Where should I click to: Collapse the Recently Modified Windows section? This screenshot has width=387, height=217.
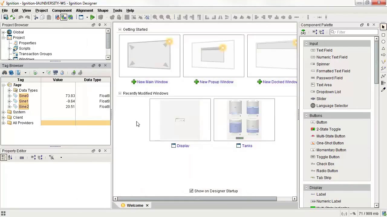120,93
